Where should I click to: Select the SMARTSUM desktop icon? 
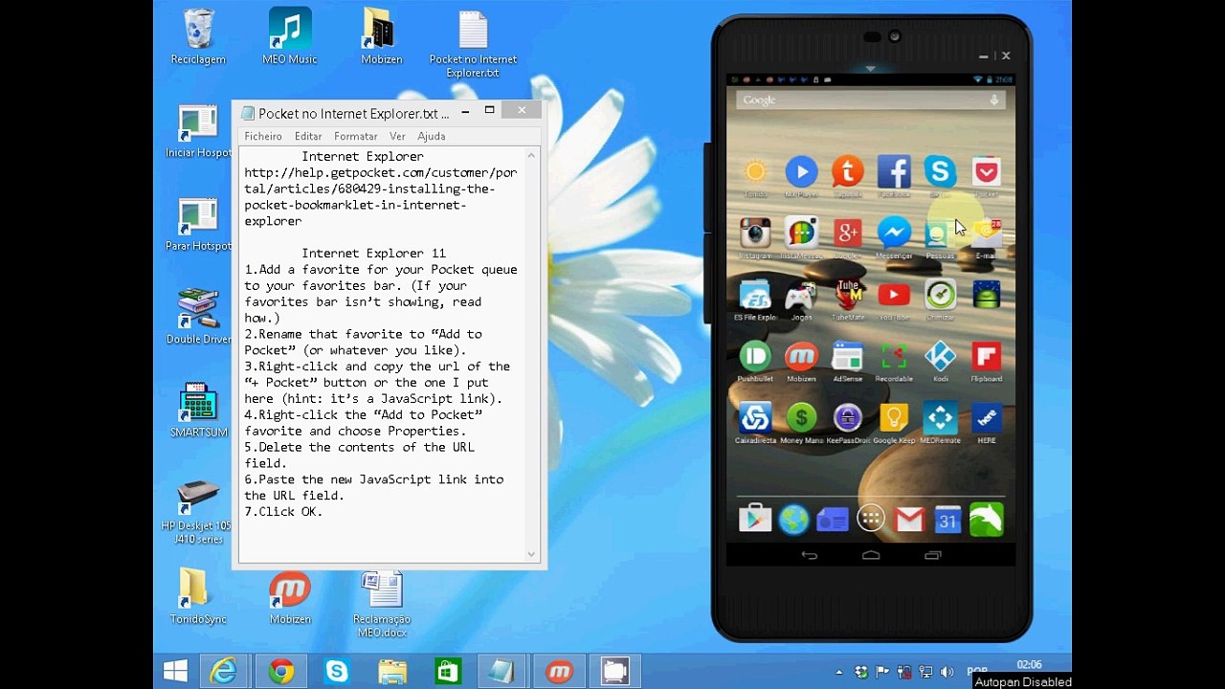pos(198,410)
